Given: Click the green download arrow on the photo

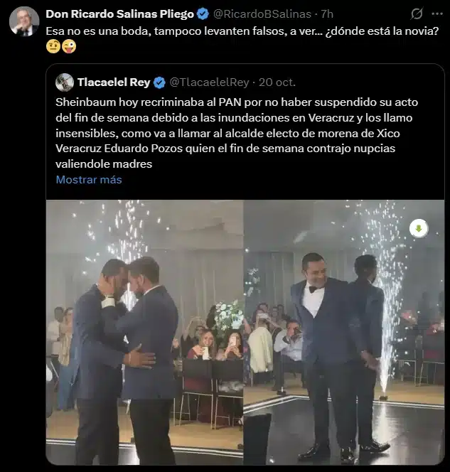Looking at the screenshot, I should coord(419,228).
